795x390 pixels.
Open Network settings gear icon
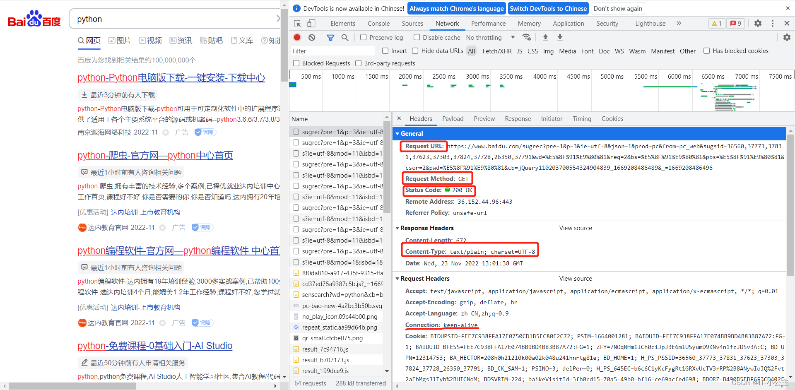coord(787,37)
